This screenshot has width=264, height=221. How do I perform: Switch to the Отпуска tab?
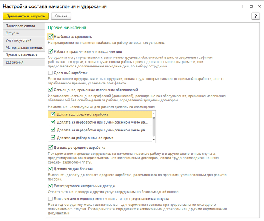[x=24, y=33]
